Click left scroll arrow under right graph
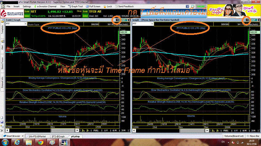 click(134, 131)
